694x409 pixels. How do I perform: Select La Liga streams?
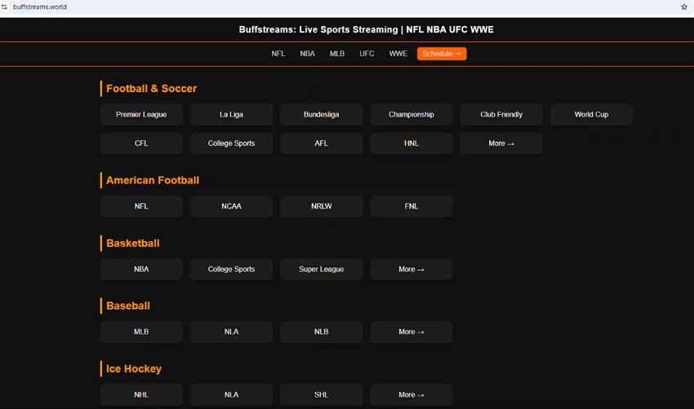point(231,114)
